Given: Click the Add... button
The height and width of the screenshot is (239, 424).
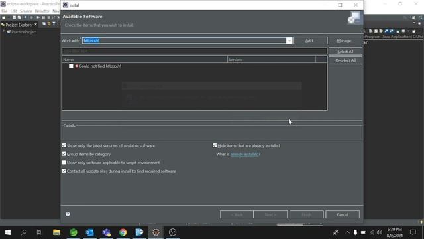Looking at the screenshot, I should [x=311, y=40].
